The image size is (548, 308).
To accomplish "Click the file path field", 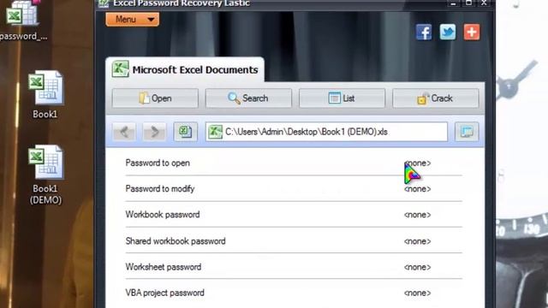I will [326, 132].
